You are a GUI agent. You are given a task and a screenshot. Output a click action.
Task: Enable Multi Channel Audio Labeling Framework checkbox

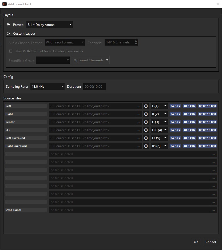click(x=11, y=51)
